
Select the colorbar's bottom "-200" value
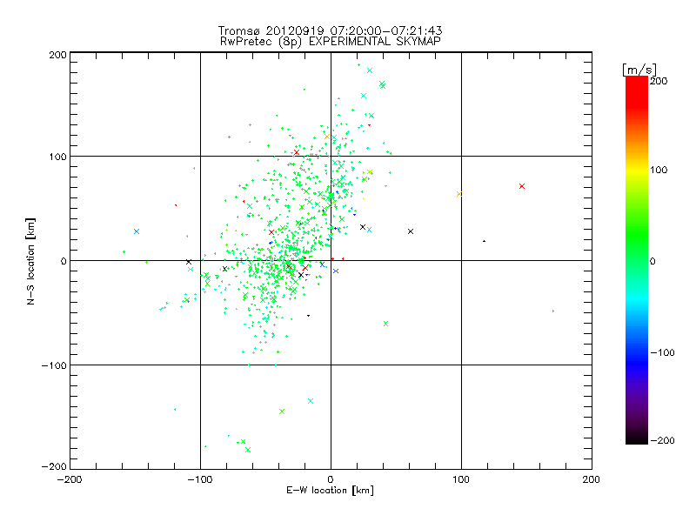(662, 440)
